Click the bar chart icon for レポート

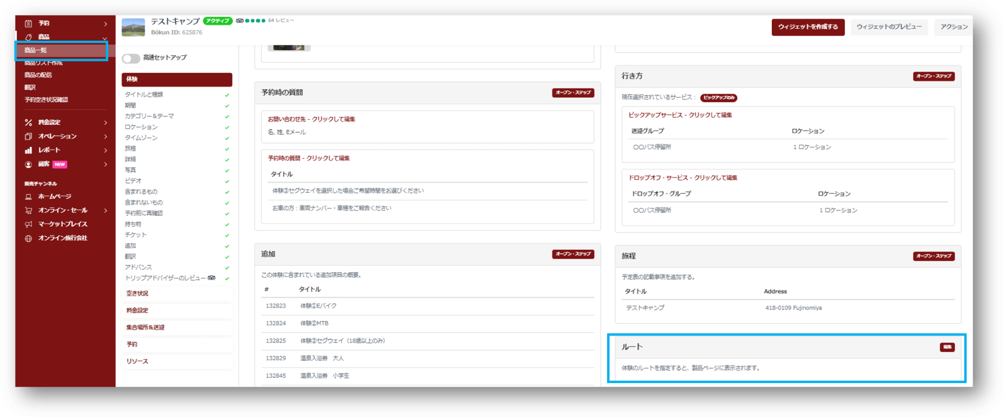click(28, 150)
